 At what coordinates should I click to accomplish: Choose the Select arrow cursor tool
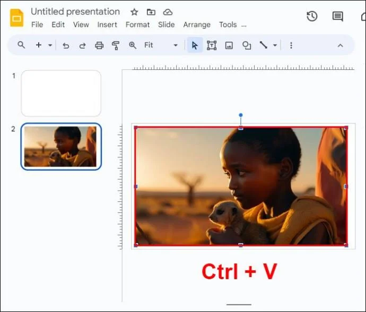(x=195, y=45)
